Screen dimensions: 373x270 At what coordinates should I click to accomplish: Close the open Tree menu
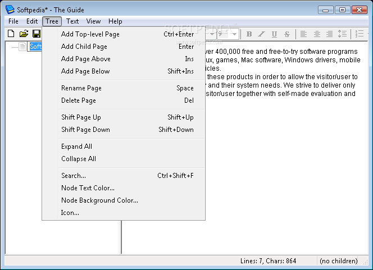pyautogui.click(x=52, y=21)
